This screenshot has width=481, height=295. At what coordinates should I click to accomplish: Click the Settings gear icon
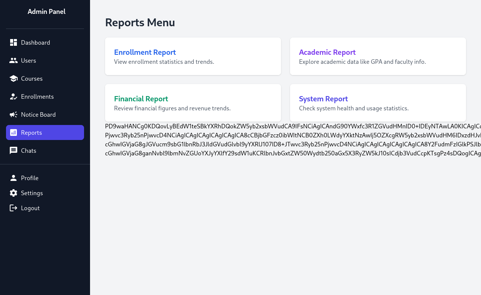pos(14,193)
